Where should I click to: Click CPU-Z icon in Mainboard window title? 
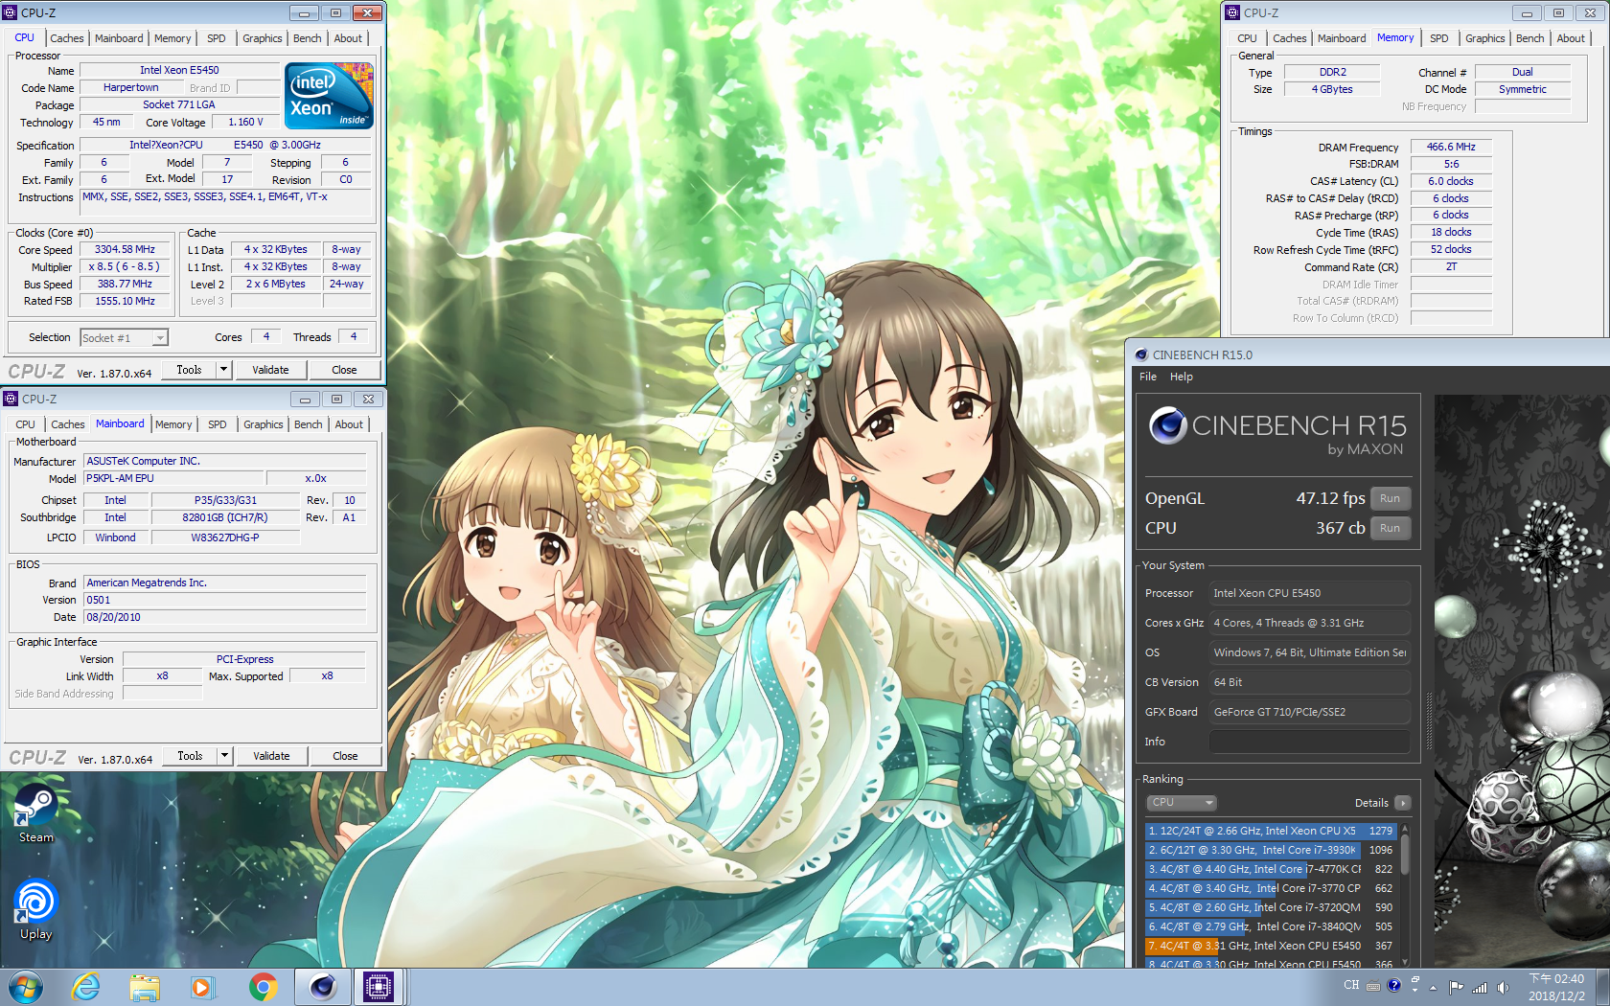point(11,399)
